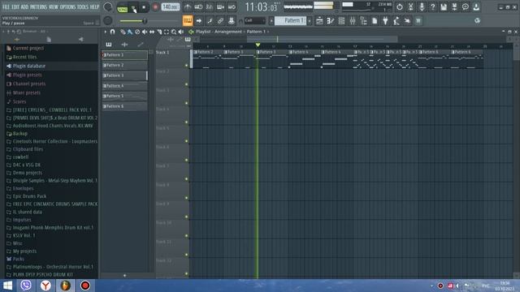Click the scissors audio editor icon
This screenshot has height=292, width=520.
tap(410, 7)
